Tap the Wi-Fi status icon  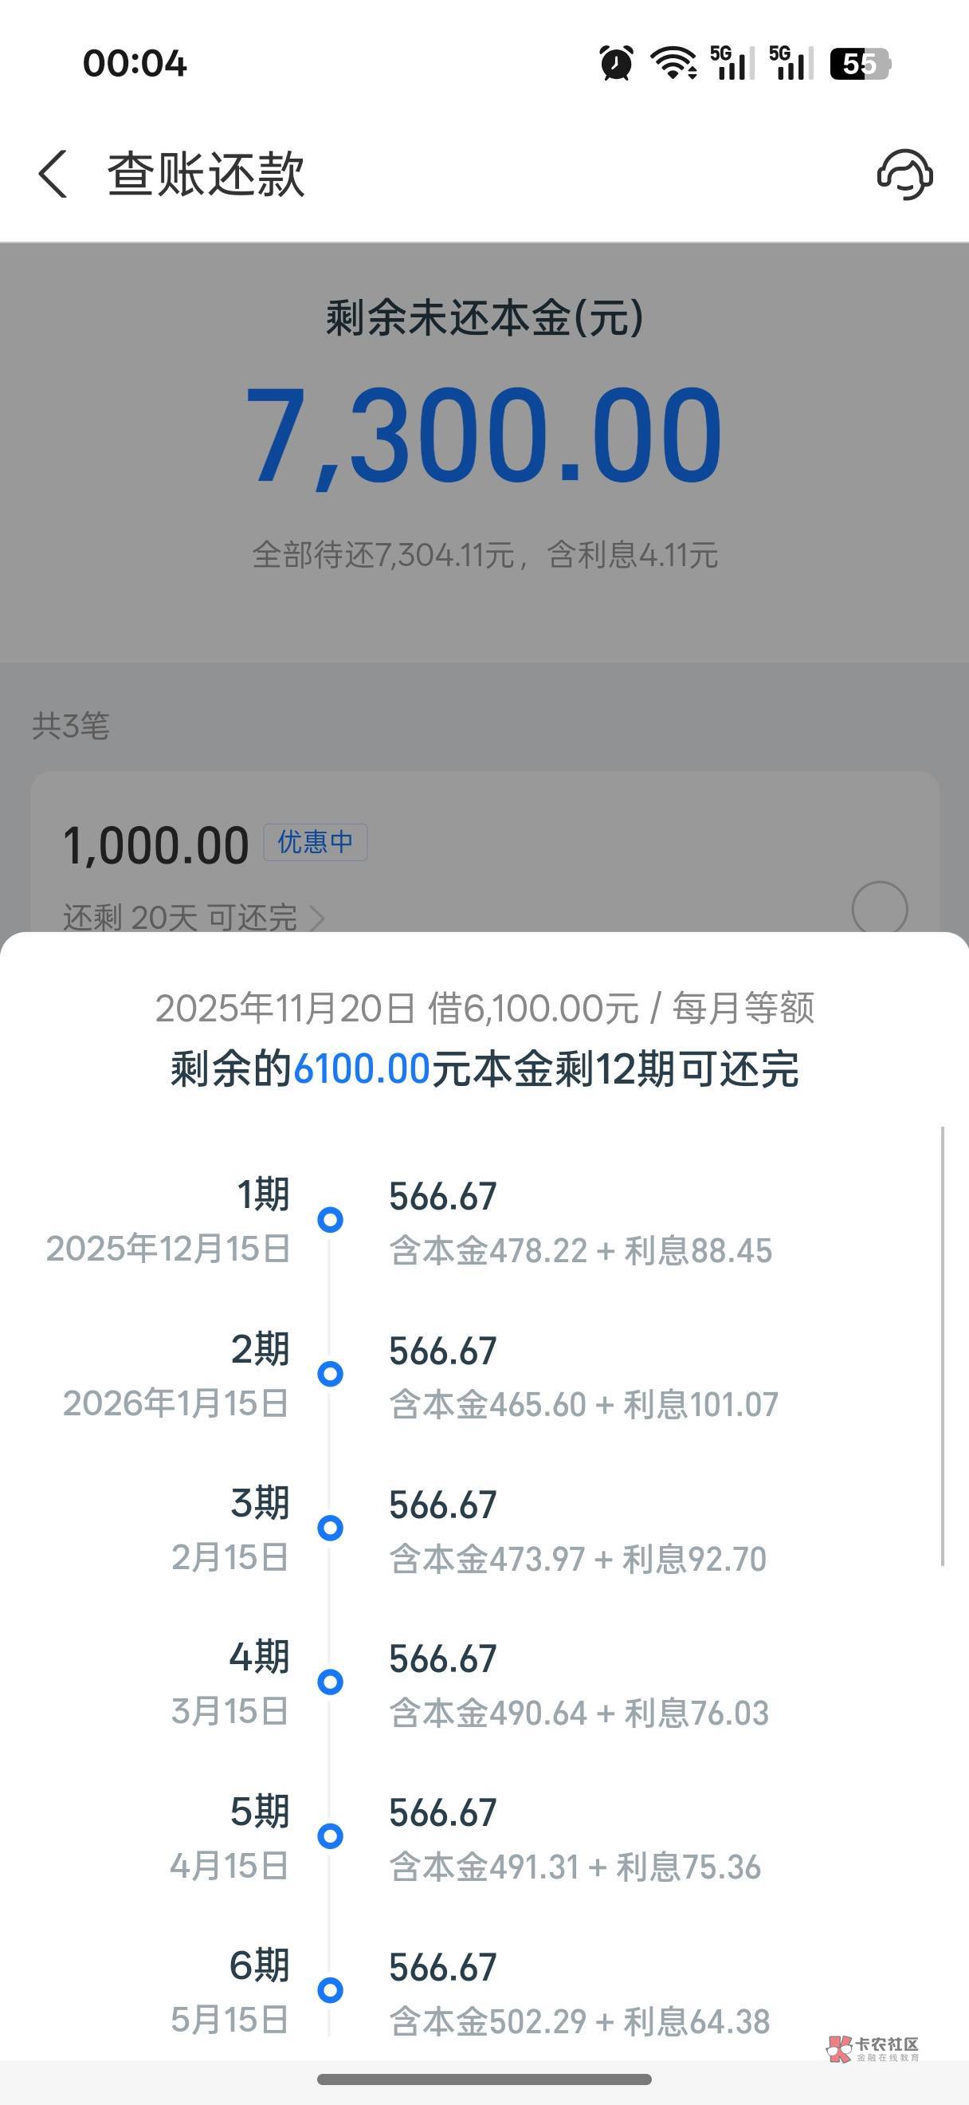[673, 63]
